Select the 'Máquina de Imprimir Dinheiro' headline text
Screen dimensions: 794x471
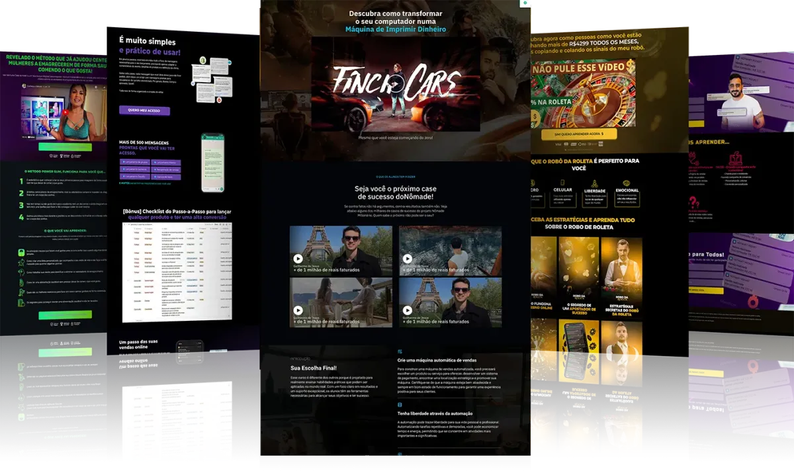click(395, 30)
